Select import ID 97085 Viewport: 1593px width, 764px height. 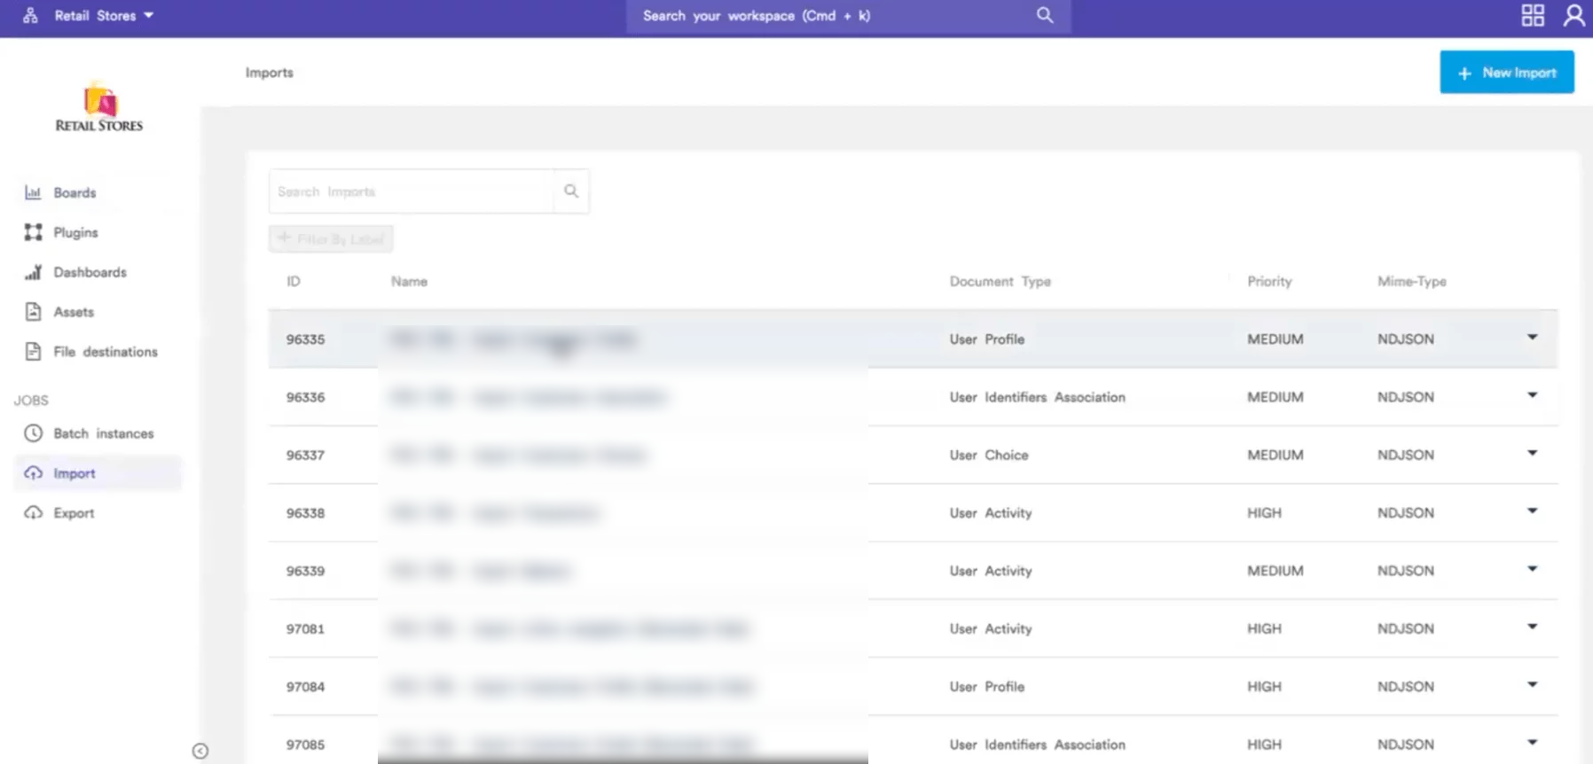click(305, 745)
